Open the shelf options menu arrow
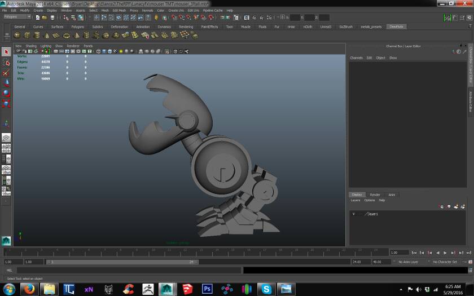 pos(7,38)
